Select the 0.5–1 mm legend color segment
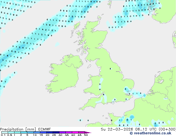 [x=11, y=132]
